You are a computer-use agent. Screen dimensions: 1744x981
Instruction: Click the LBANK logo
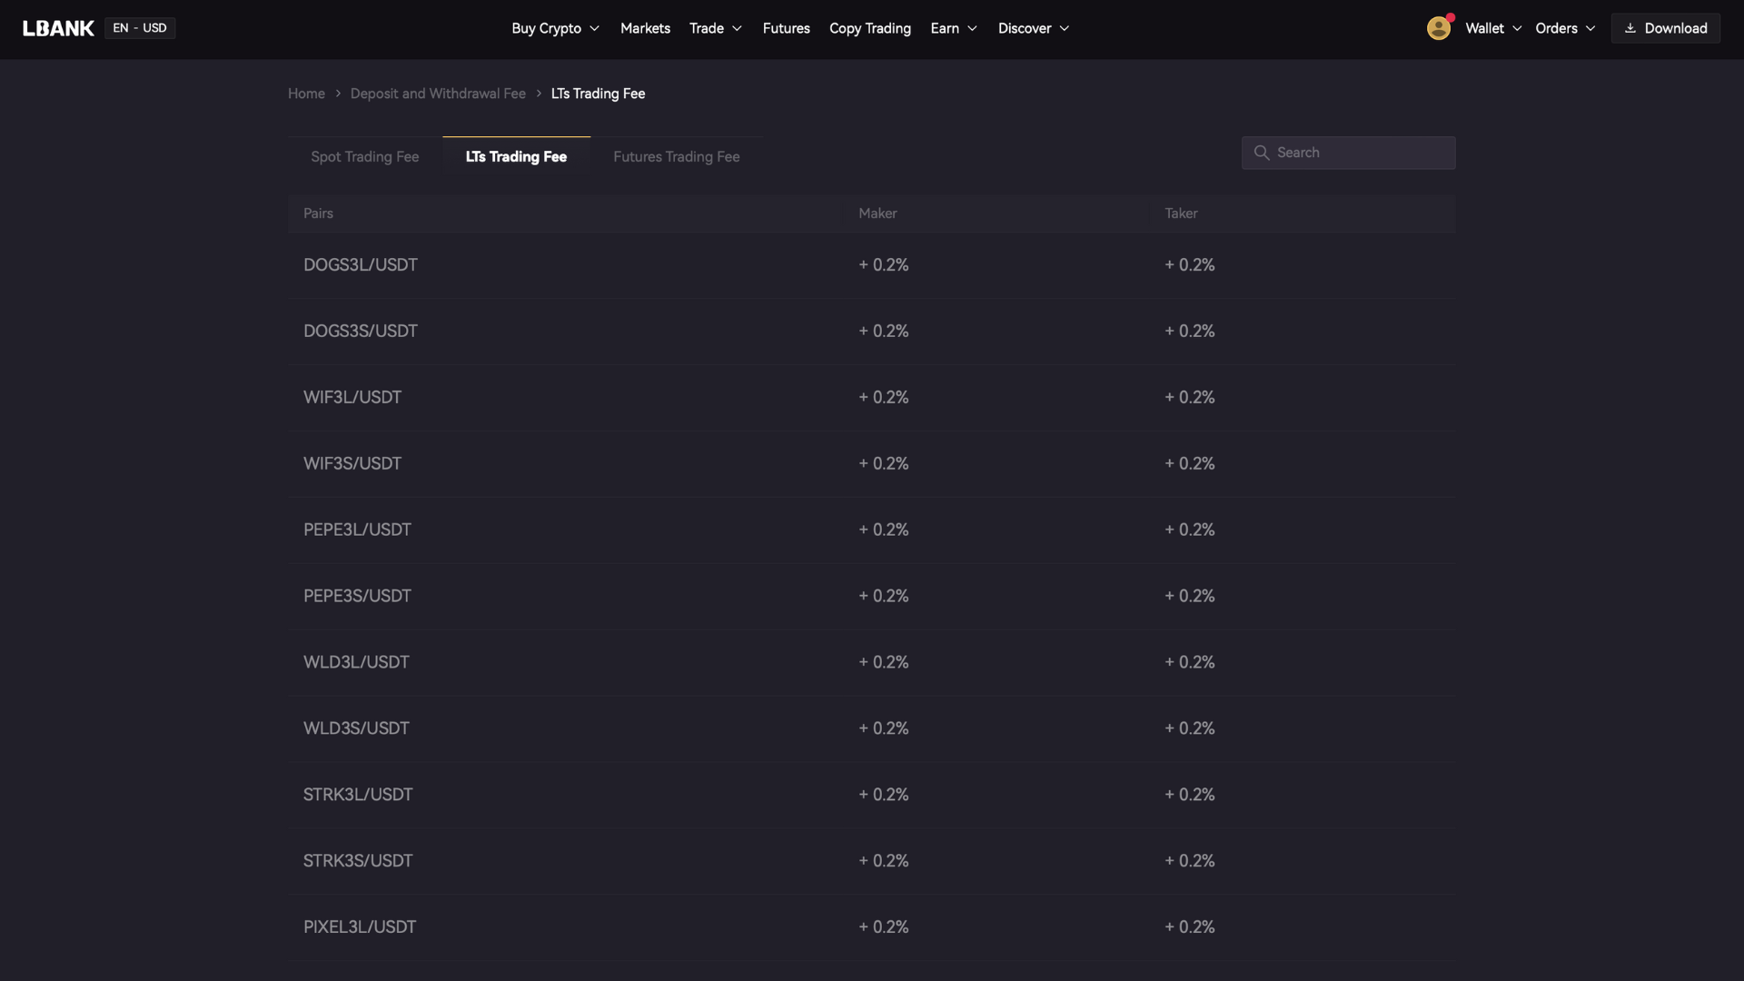point(58,28)
